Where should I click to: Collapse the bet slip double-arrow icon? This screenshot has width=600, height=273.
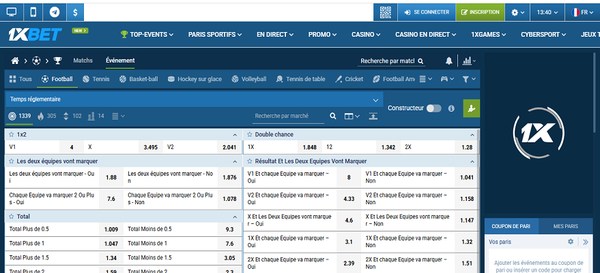pos(586,242)
